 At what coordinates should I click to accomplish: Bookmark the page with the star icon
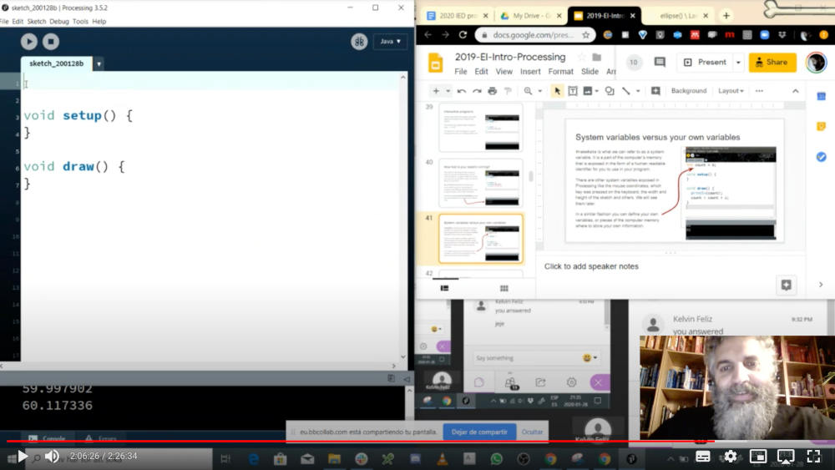click(x=585, y=35)
